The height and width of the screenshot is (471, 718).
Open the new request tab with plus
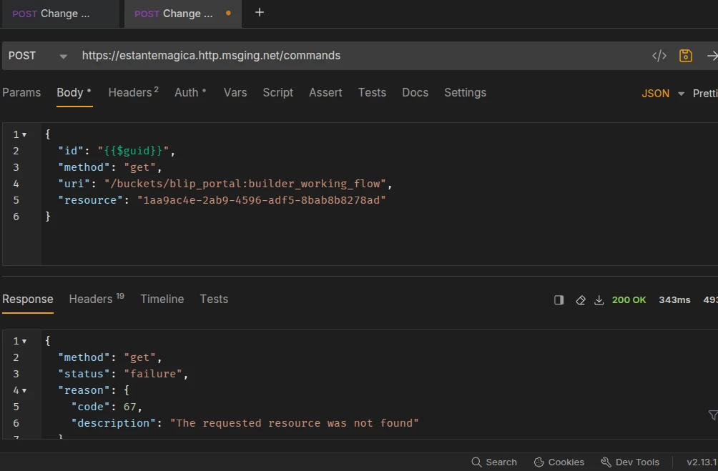pyautogui.click(x=260, y=13)
